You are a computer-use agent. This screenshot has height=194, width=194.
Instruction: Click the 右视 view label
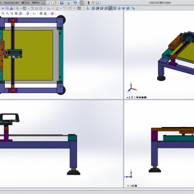click(134, 186)
